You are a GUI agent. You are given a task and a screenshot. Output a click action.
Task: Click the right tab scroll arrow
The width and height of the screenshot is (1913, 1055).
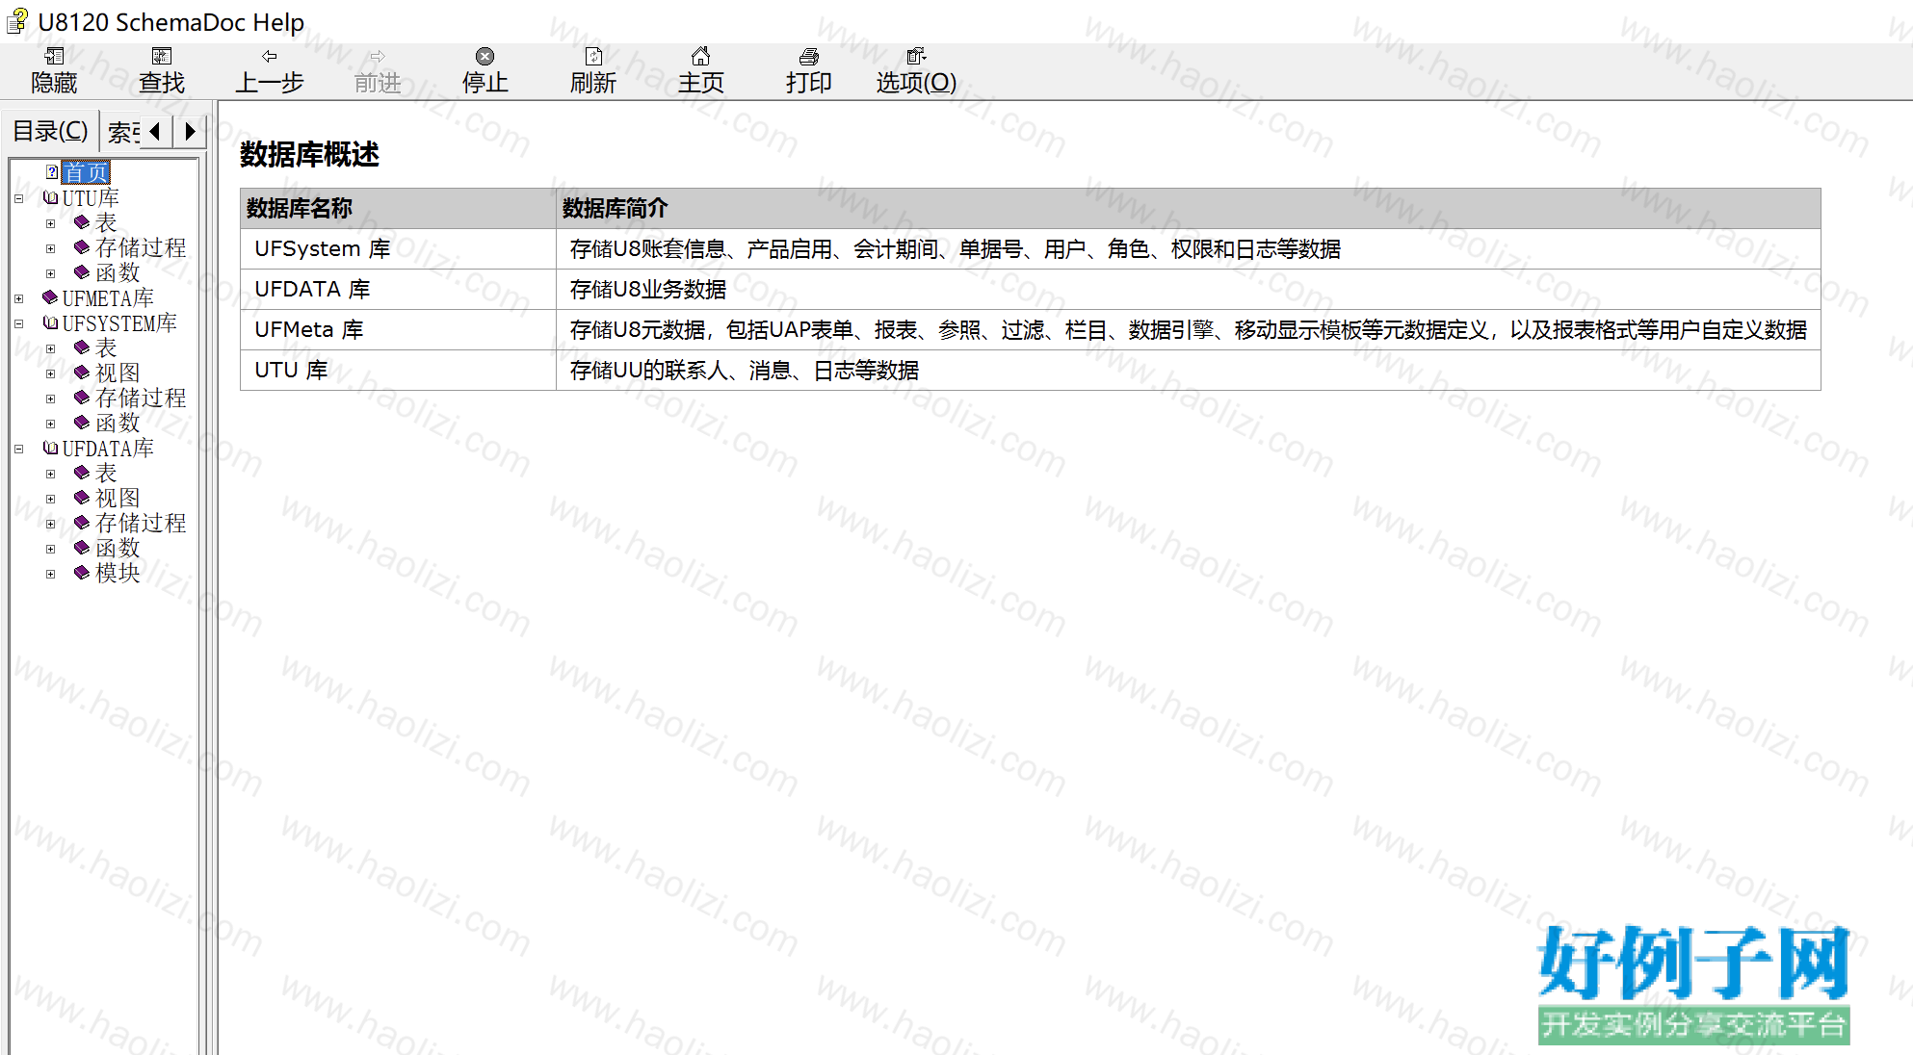point(190,131)
